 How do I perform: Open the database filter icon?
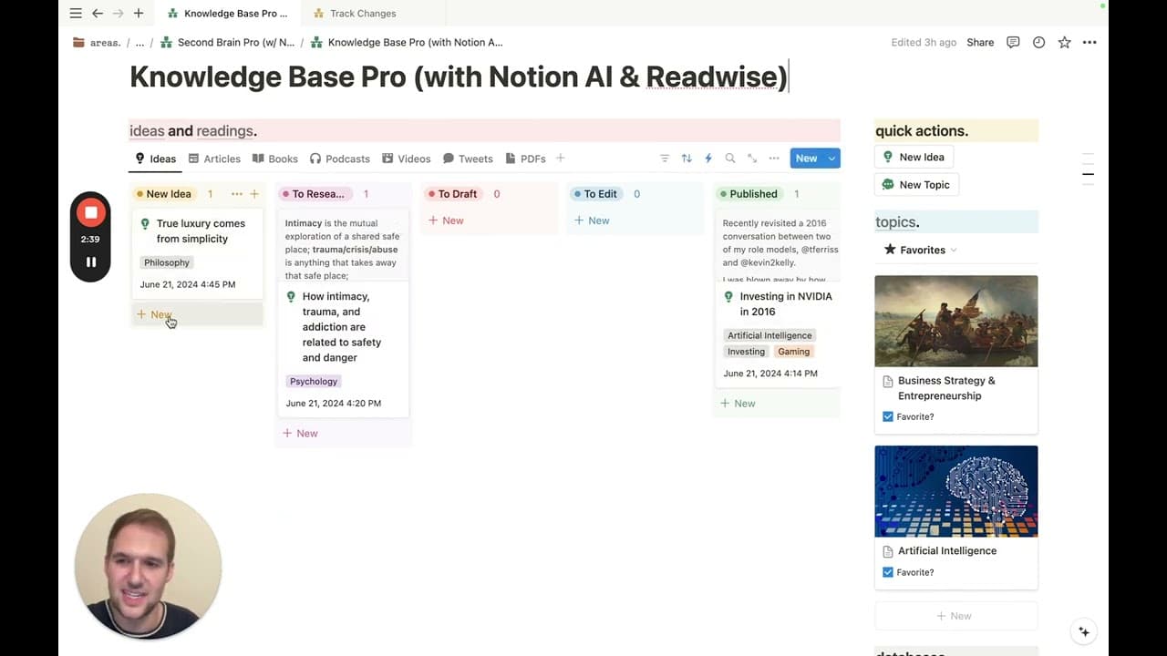pyautogui.click(x=665, y=159)
